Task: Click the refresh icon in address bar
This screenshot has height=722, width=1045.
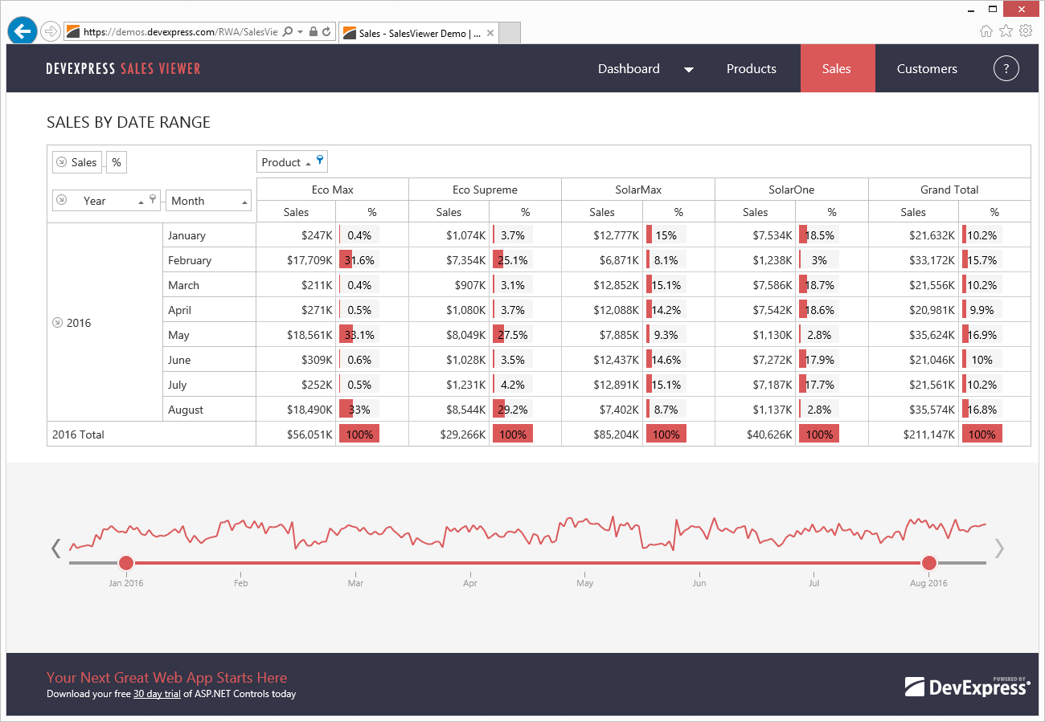Action: tap(326, 32)
